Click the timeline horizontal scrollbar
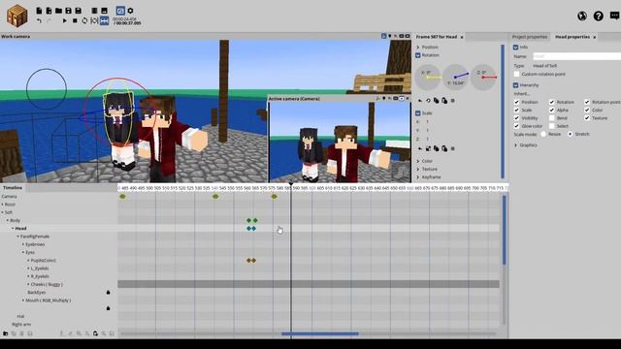The width and height of the screenshot is (621, 349). [x=320, y=333]
